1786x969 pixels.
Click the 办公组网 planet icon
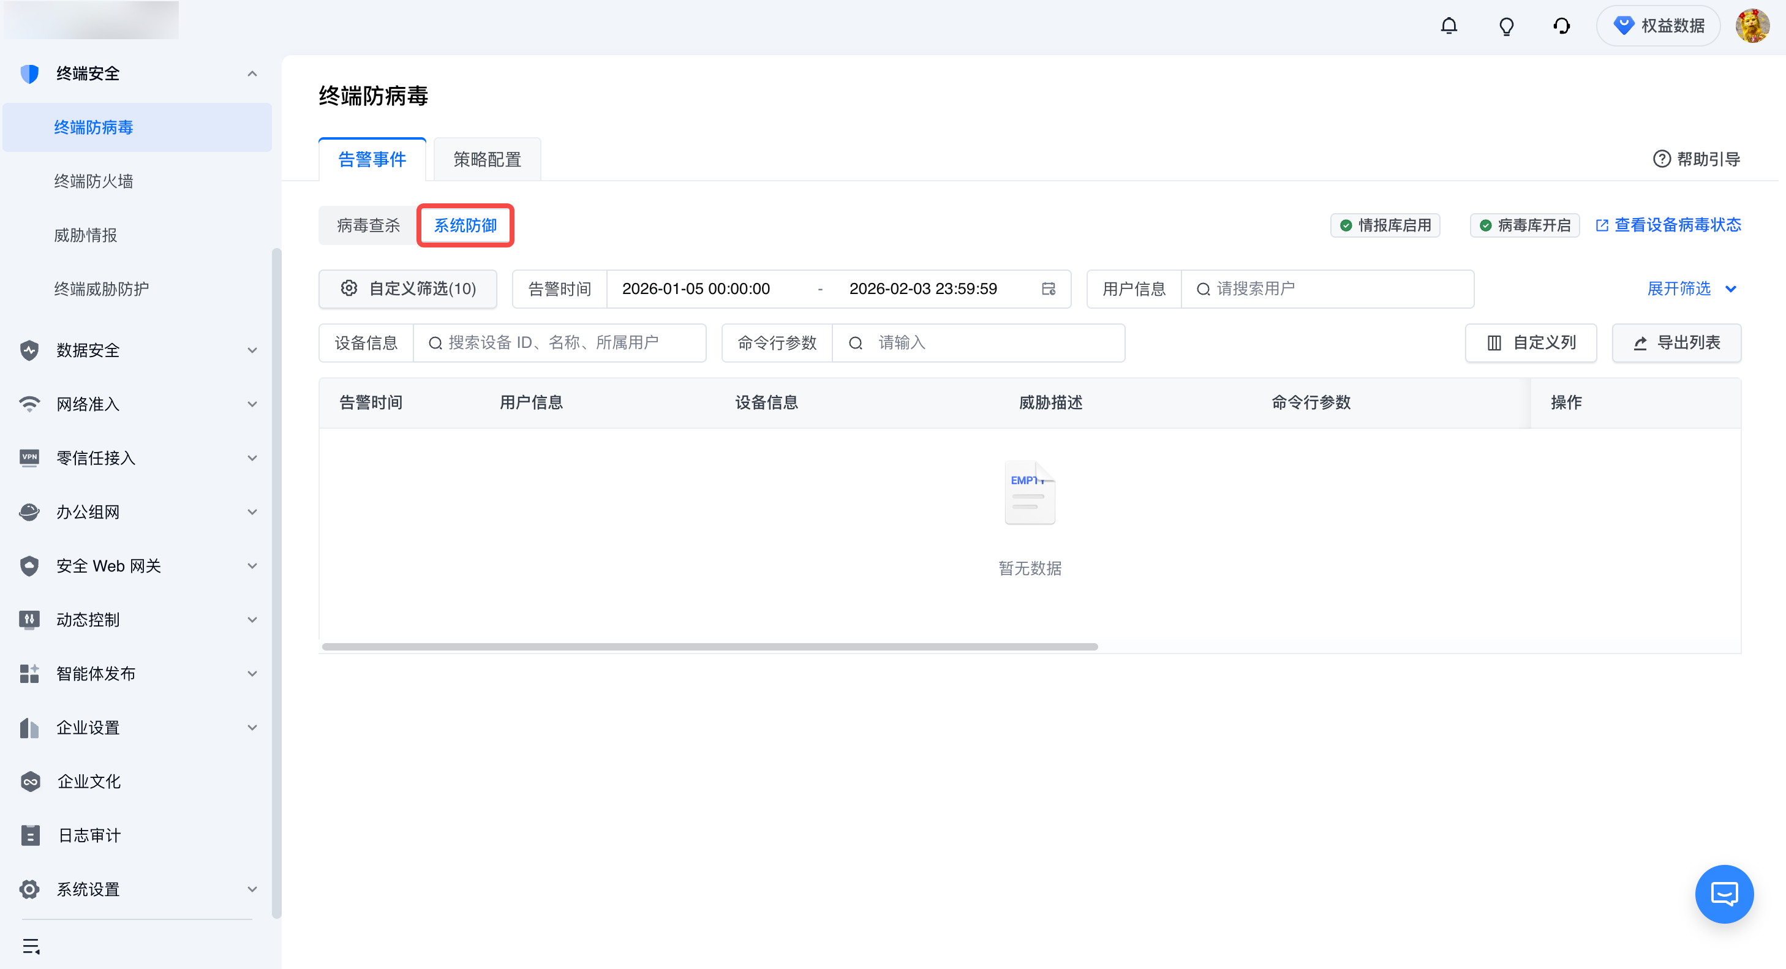click(x=29, y=511)
